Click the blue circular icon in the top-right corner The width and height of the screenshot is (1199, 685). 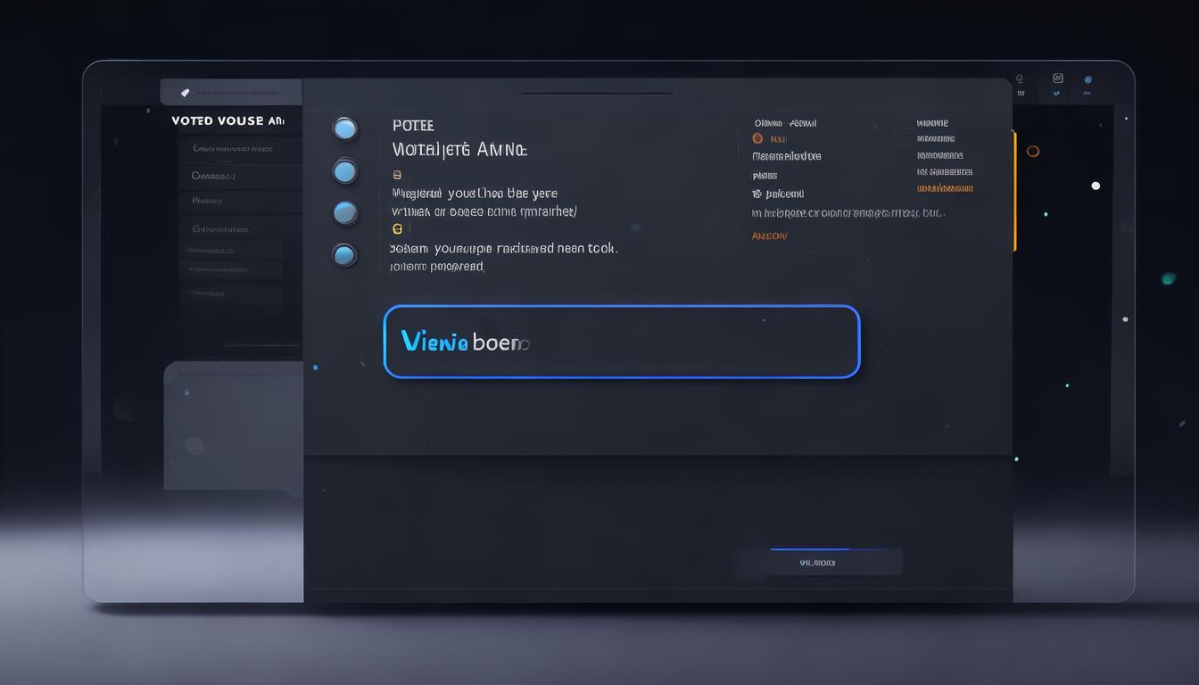point(1087,79)
